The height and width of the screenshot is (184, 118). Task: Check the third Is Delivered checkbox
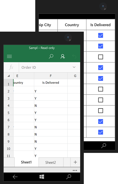[x=101, y=57]
